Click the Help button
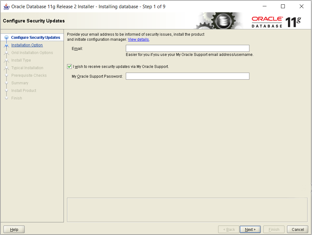This screenshot has height=235, width=312. [x=14, y=229]
